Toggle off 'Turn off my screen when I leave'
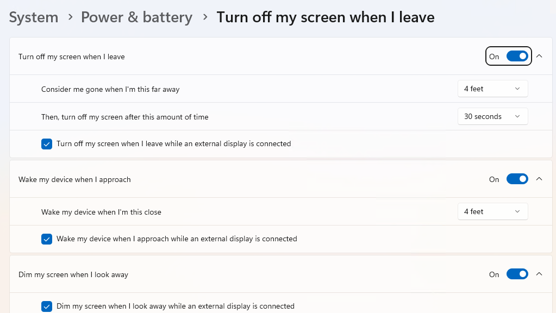 pos(517,57)
